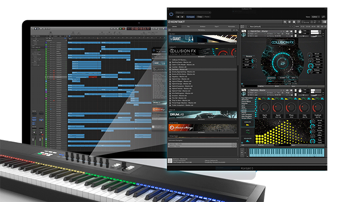This screenshot has height=202, width=339.
Task: Open the Multi Rack New (default) dropdown
Action: 270,26
